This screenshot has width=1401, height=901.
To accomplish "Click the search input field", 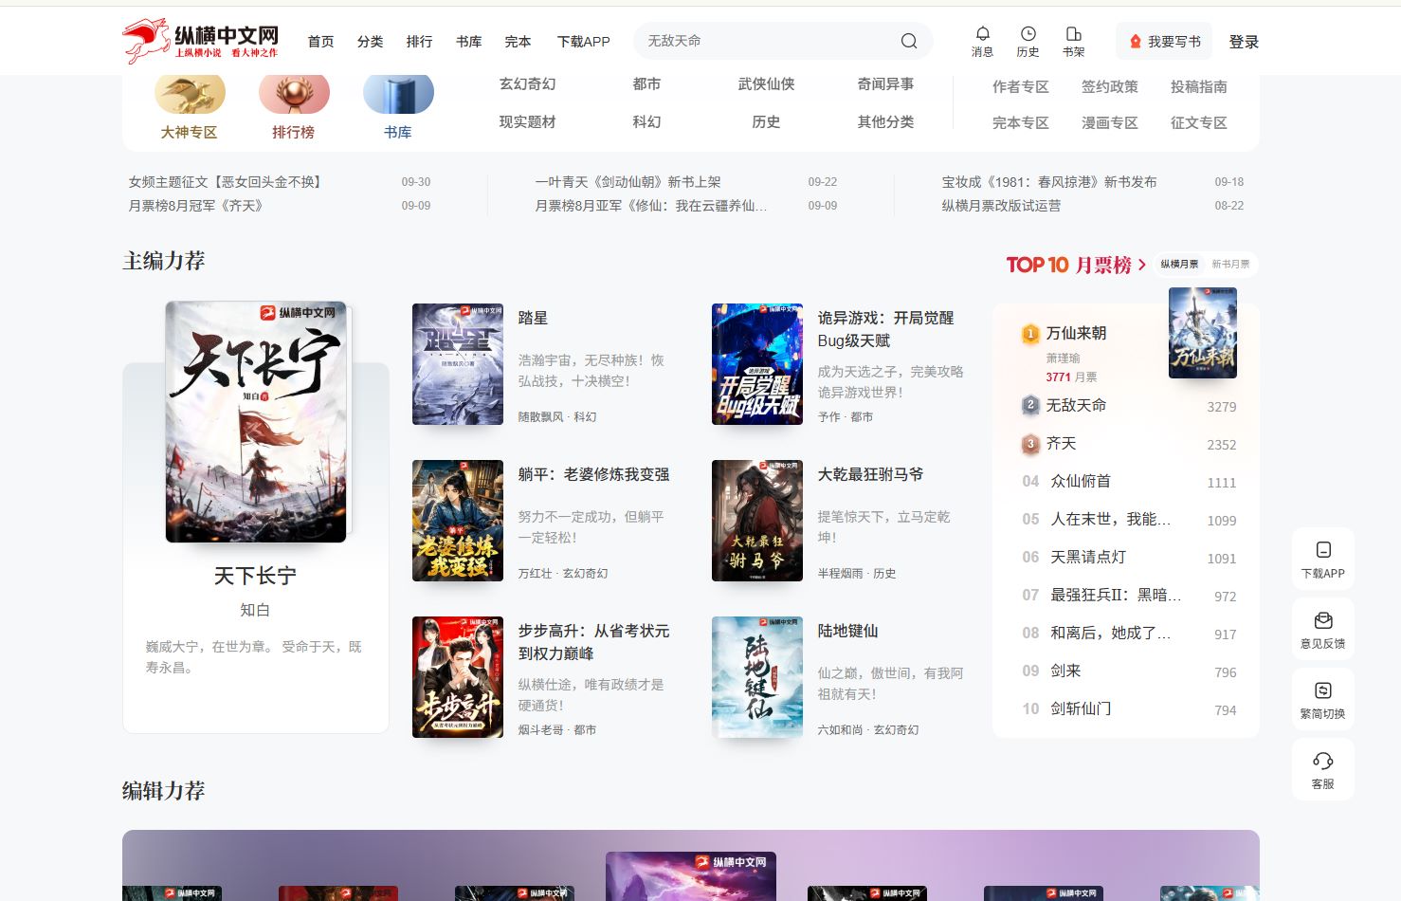I will click(768, 41).
